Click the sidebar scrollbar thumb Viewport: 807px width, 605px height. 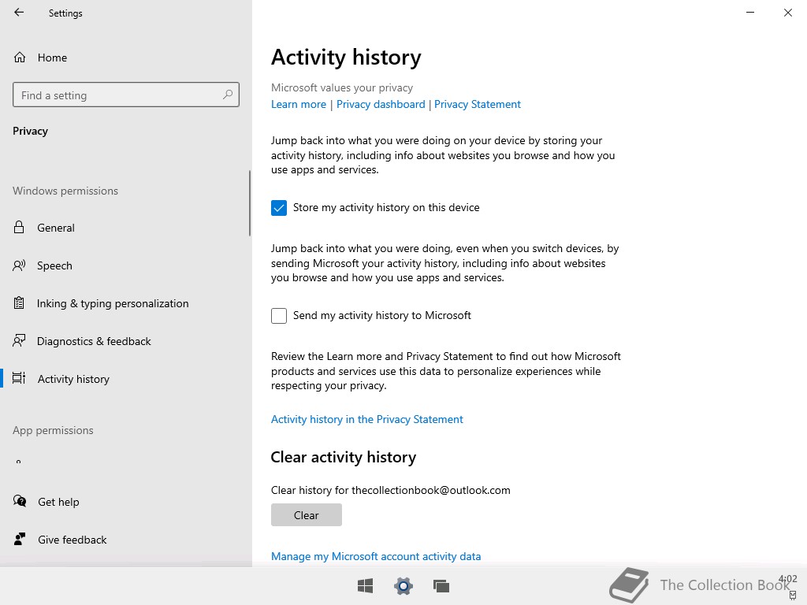250,203
